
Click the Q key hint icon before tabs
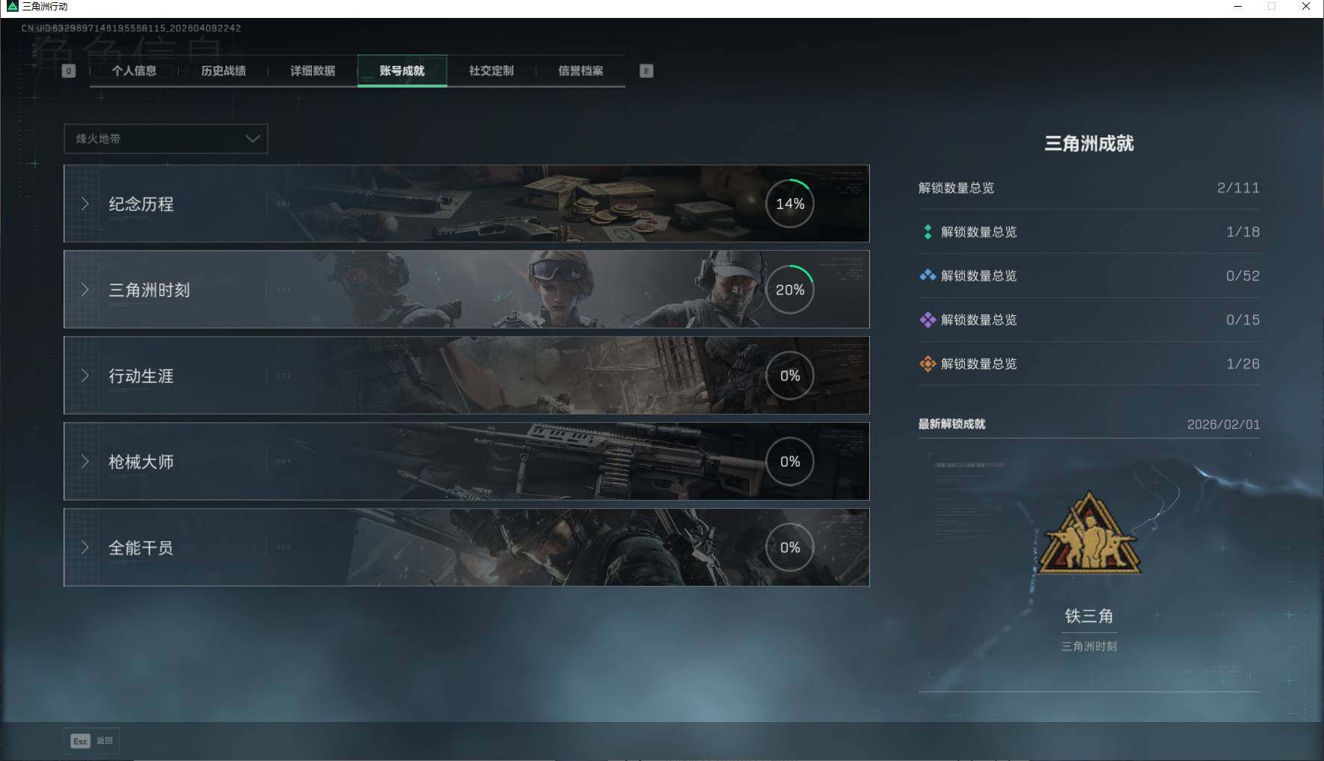(x=69, y=71)
